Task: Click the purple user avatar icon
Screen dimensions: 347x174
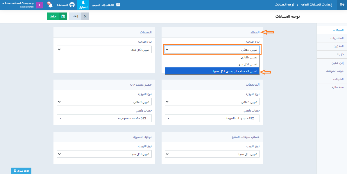Action: tap(39, 5)
